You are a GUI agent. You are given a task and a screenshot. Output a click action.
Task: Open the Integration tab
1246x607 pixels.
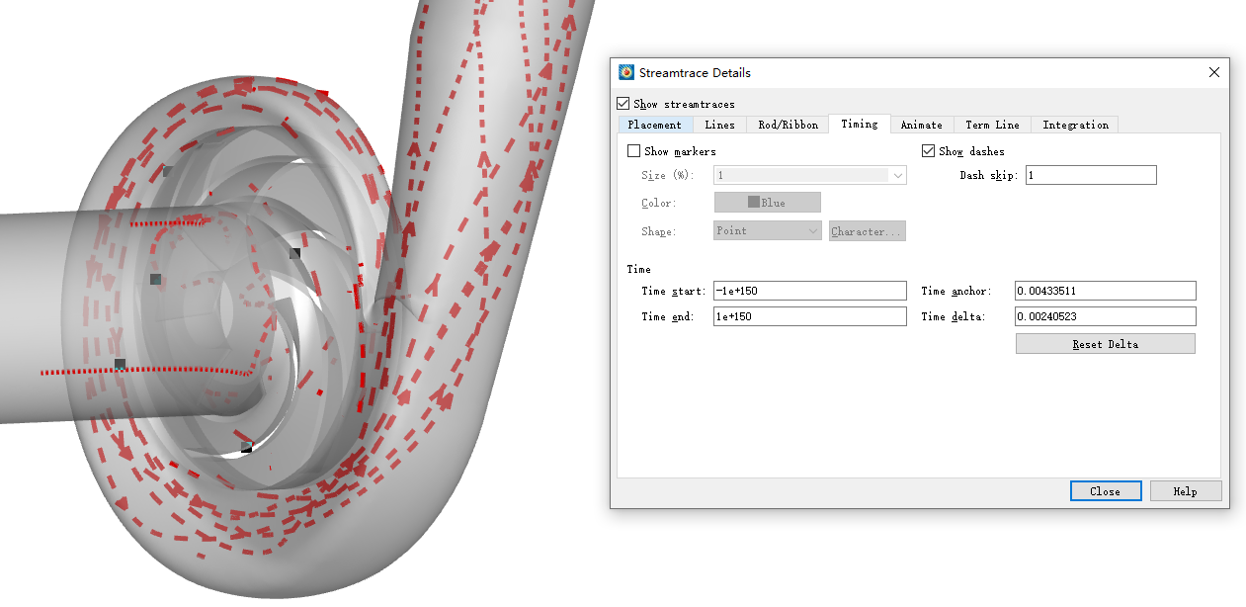point(1075,125)
